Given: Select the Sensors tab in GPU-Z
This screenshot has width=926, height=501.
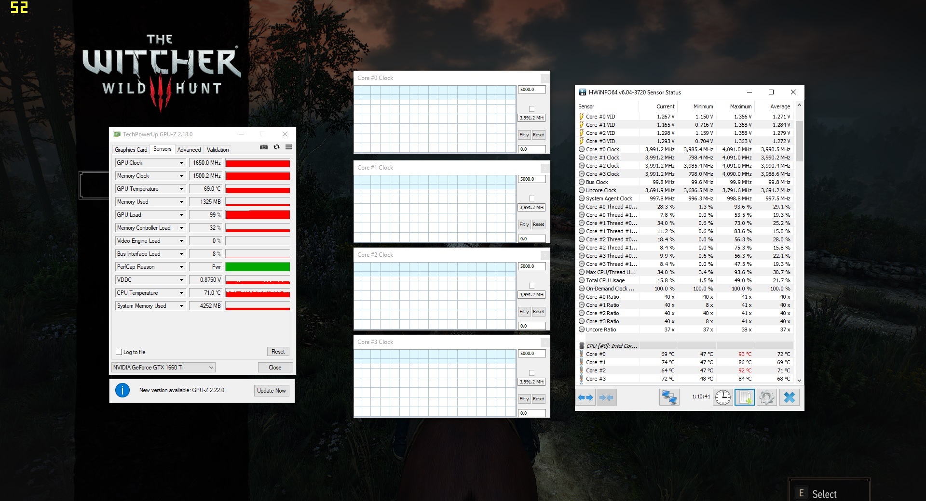Looking at the screenshot, I should click(x=162, y=149).
